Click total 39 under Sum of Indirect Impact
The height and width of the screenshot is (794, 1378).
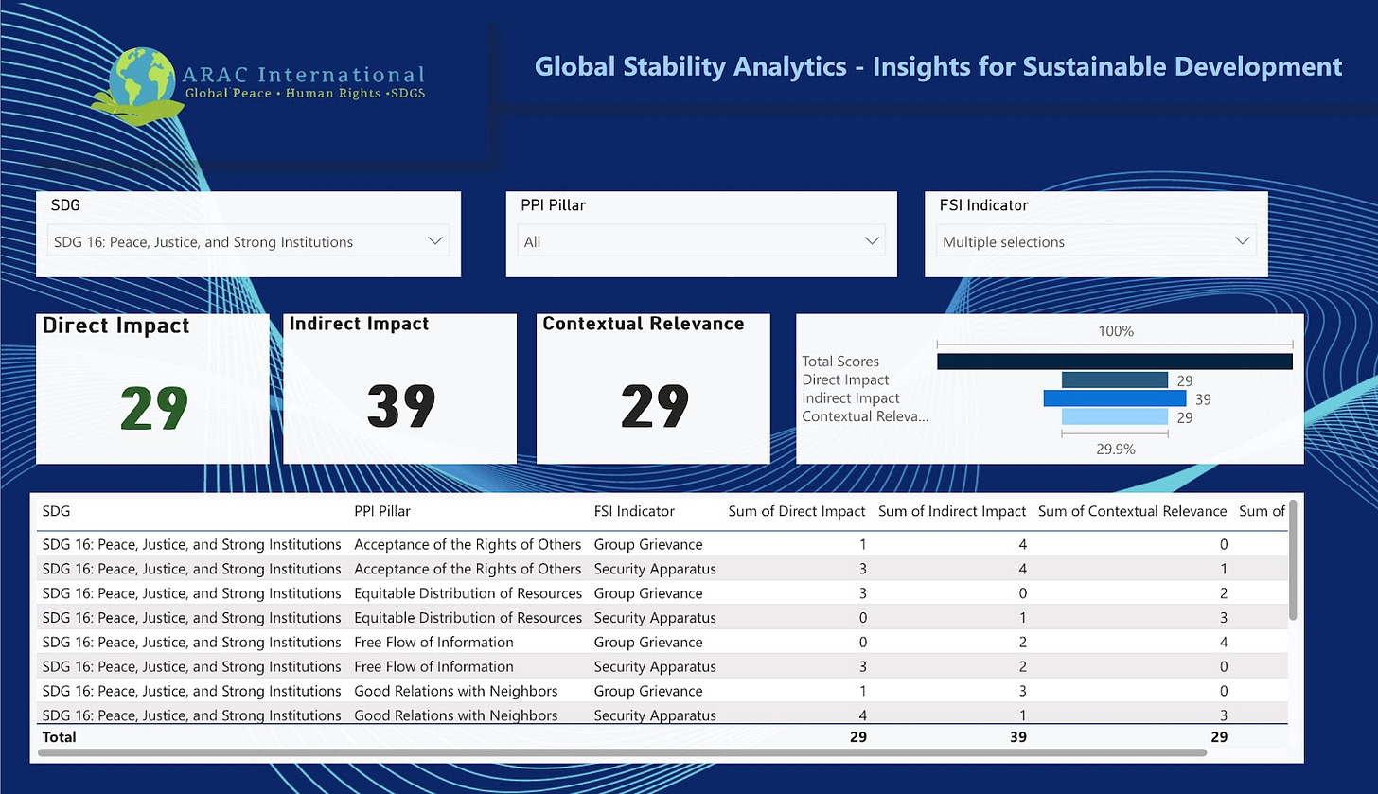click(x=1016, y=736)
